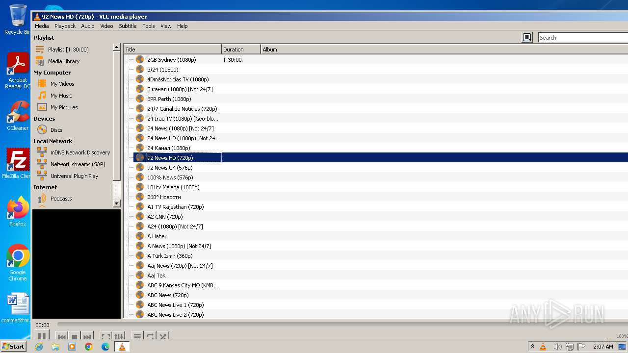This screenshot has height=353, width=628.
Task: Sidebar scrollbar down arrow
Action: click(116, 203)
